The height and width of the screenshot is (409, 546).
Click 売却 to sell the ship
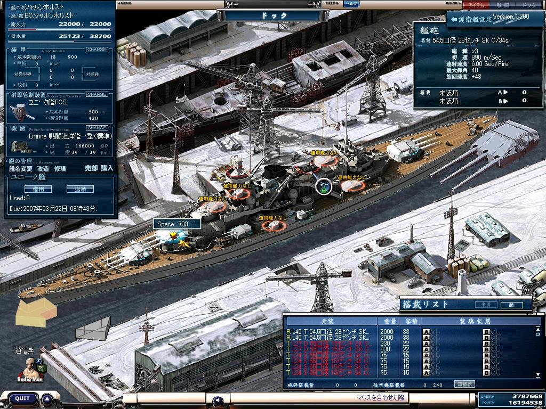click(91, 168)
